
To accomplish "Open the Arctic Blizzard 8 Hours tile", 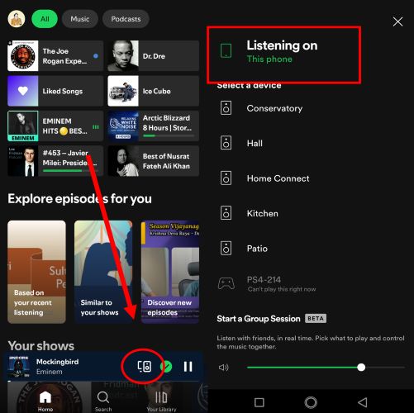I will click(154, 126).
